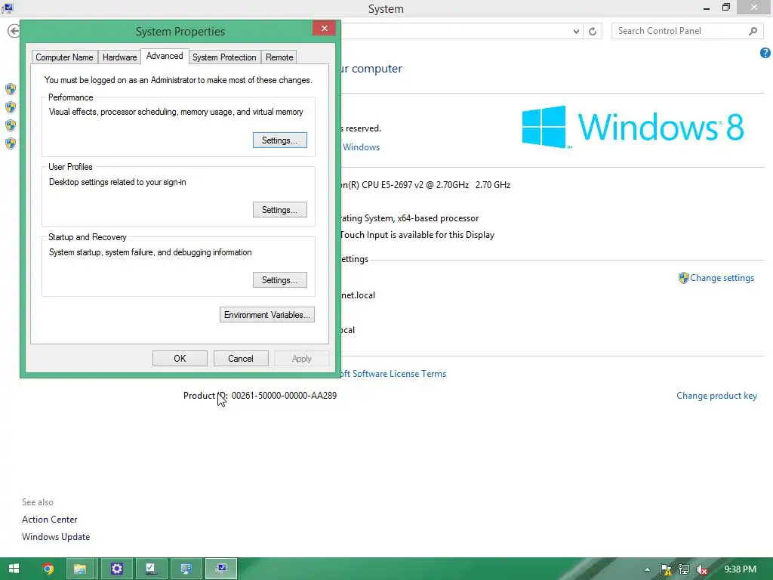Viewport: 773px width, 580px height.
Task: Click the Change settings link
Action: pyautogui.click(x=722, y=278)
